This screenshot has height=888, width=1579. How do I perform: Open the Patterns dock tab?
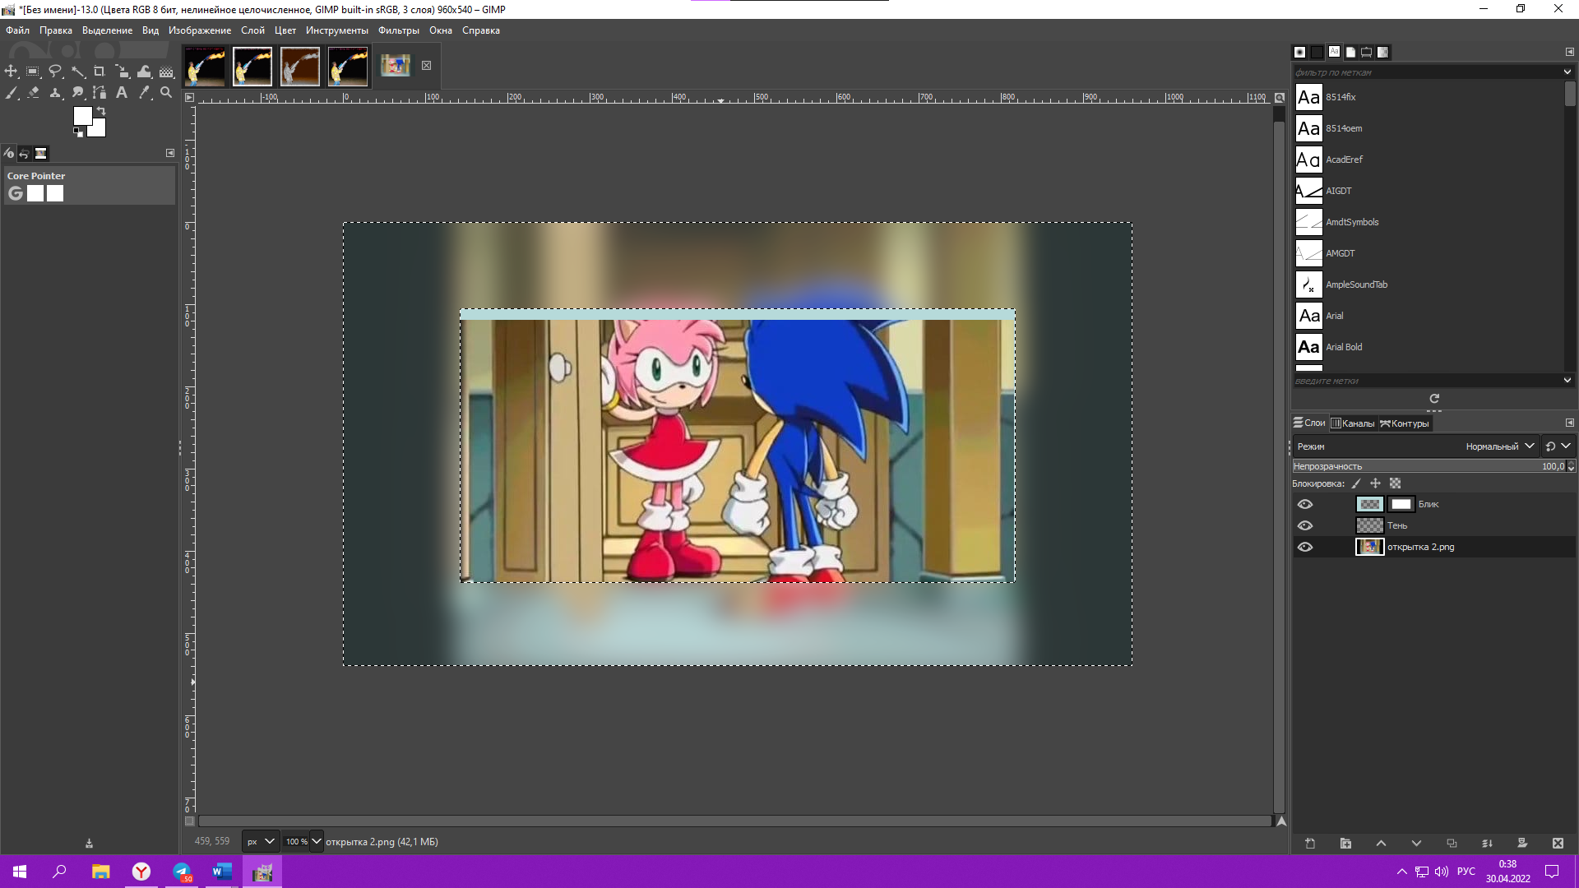point(1317,52)
